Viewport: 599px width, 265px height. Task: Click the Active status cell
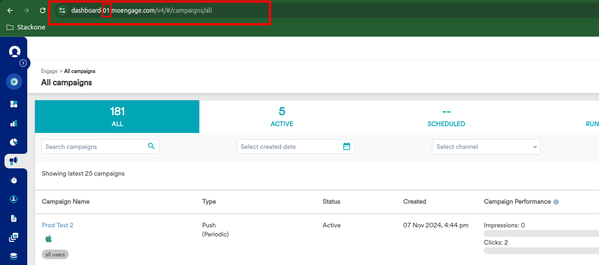pyautogui.click(x=332, y=225)
